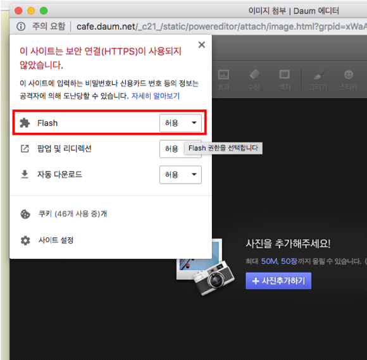Click the 사진추가하기 add photo button
The height and width of the screenshot is (360, 367).
pos(278,281)
